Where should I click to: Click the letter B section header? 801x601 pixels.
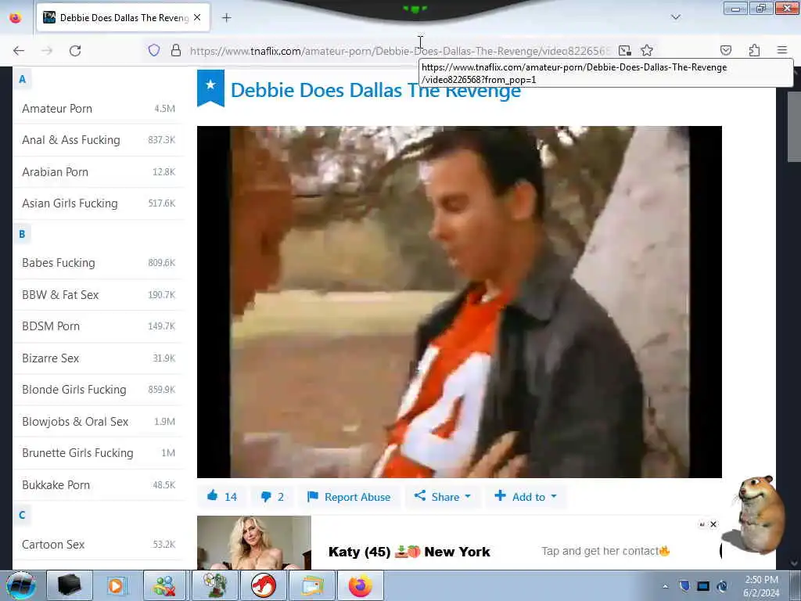point(22,234)
